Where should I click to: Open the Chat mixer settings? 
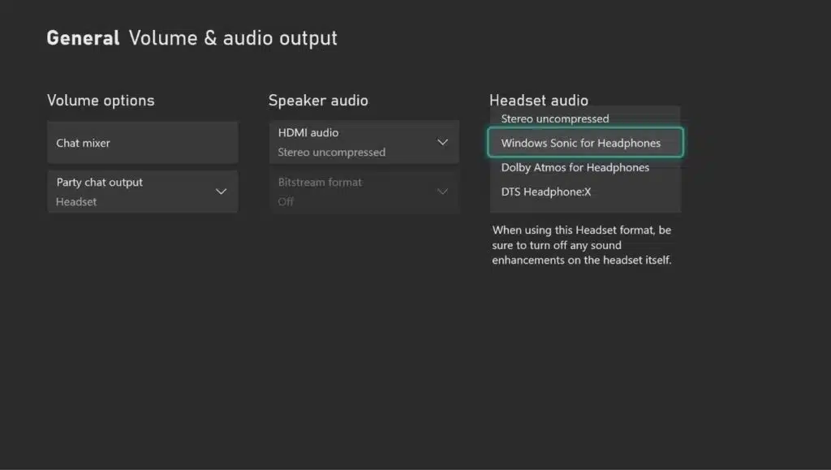click(x=142, y=143)
